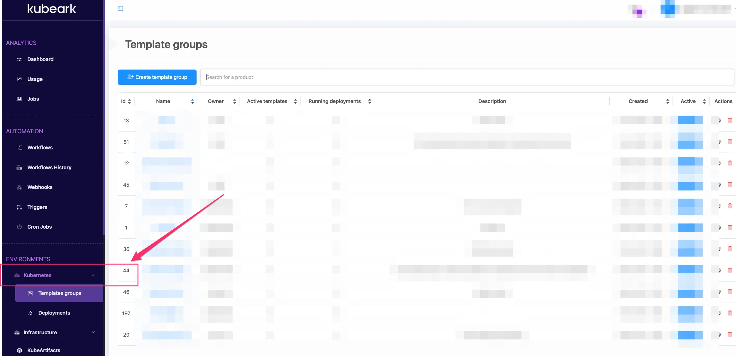Screen dimensions: 736x356
Task: Delete template group with Id 1
Action: coord(730,227)
